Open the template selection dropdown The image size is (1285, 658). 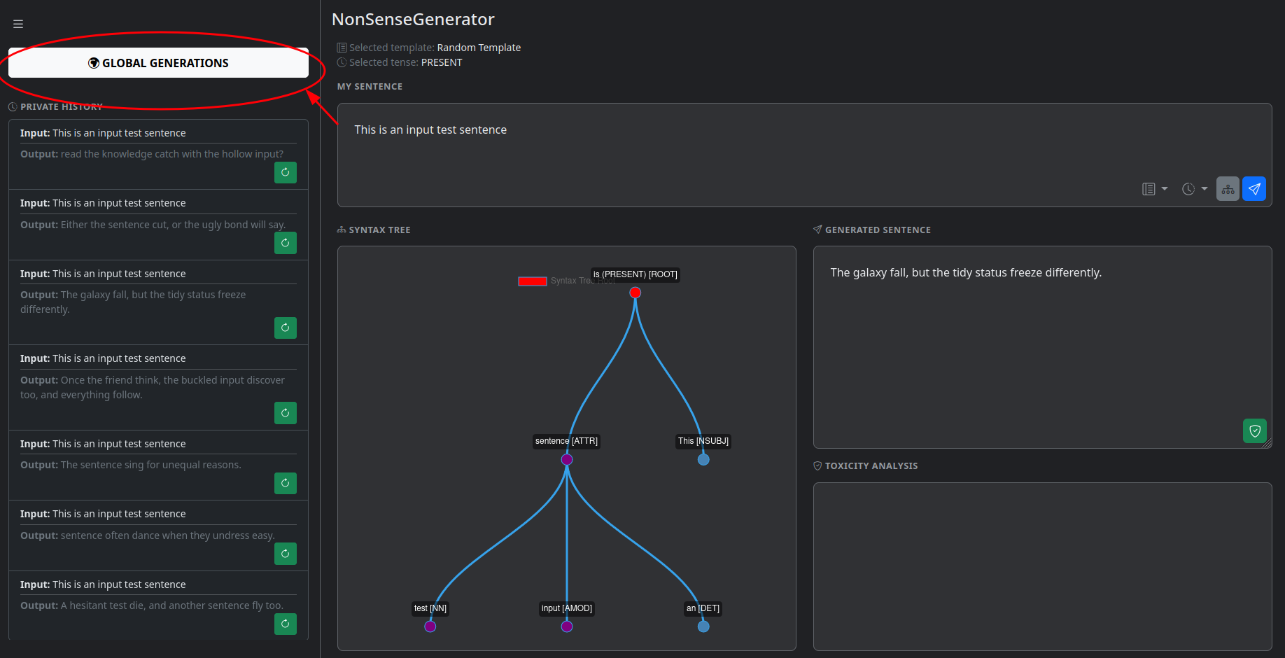[1154, 189]
